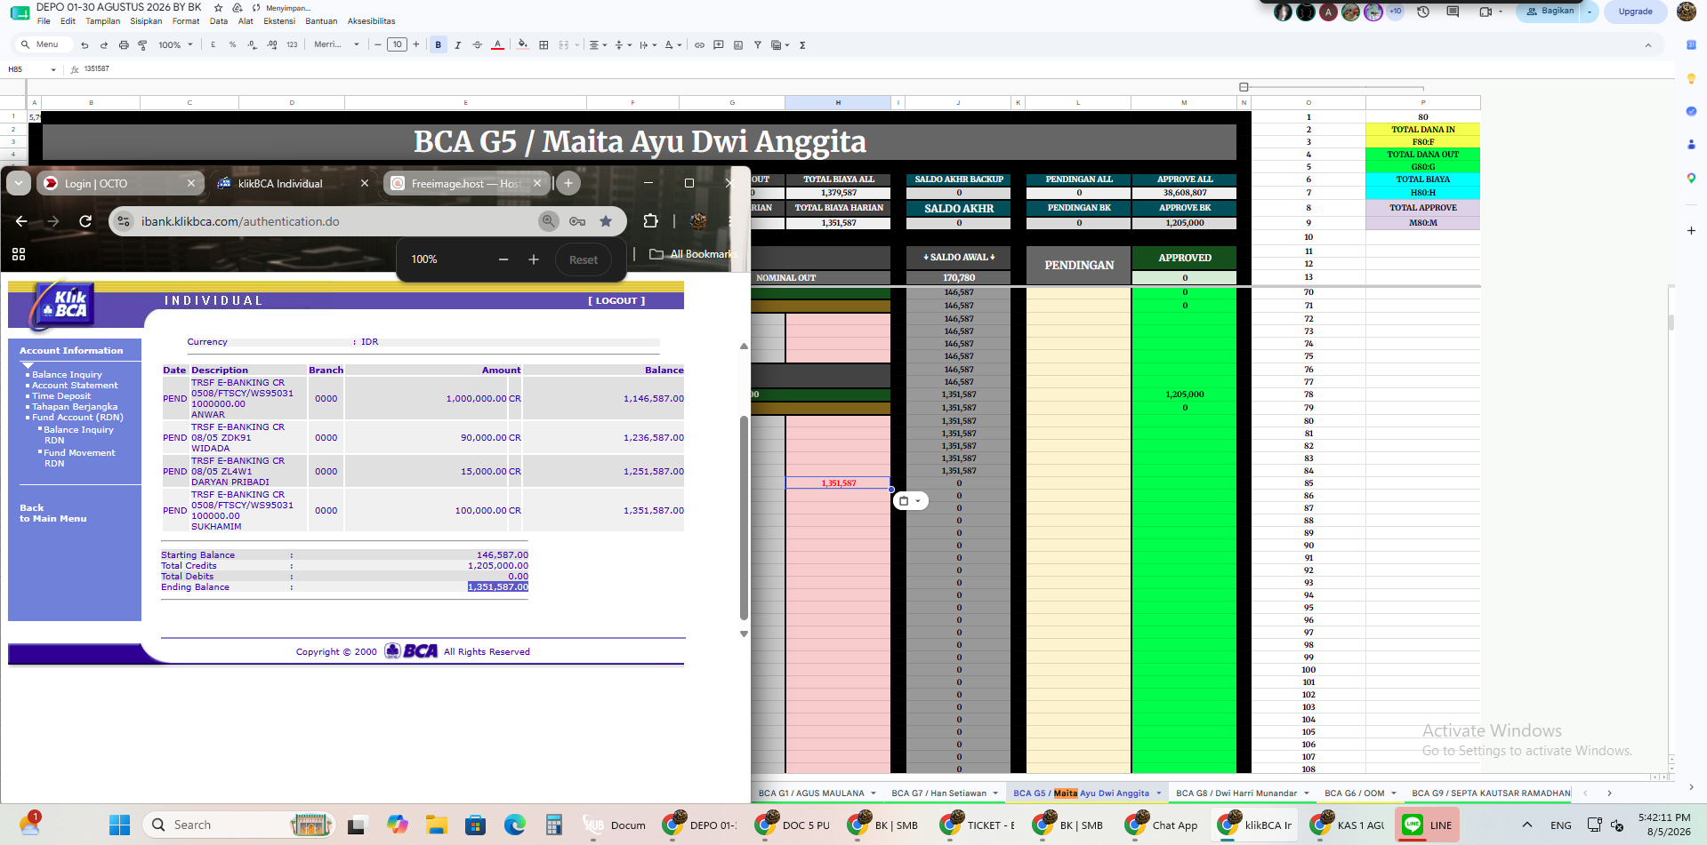1707x845 pixels.
Task: Show all comments in Sheets
Action: (x=1453, y=12)
